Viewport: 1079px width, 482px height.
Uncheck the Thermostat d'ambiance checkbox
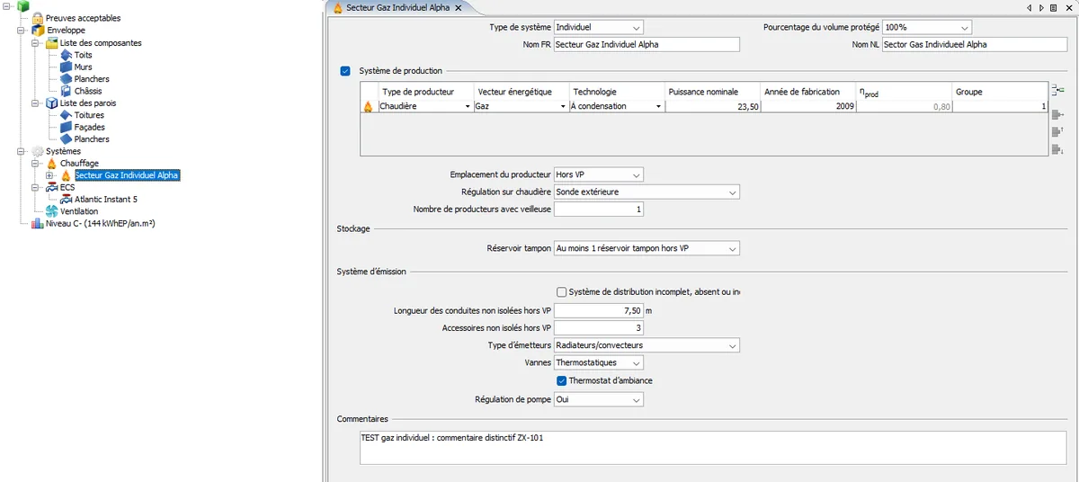(x=561, y=380)
